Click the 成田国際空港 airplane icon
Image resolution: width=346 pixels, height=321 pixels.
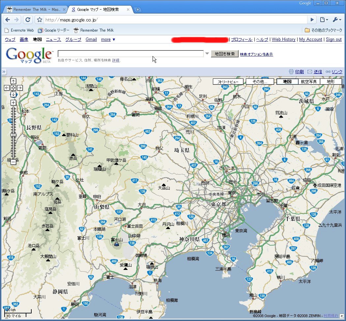tap(315, 185)
